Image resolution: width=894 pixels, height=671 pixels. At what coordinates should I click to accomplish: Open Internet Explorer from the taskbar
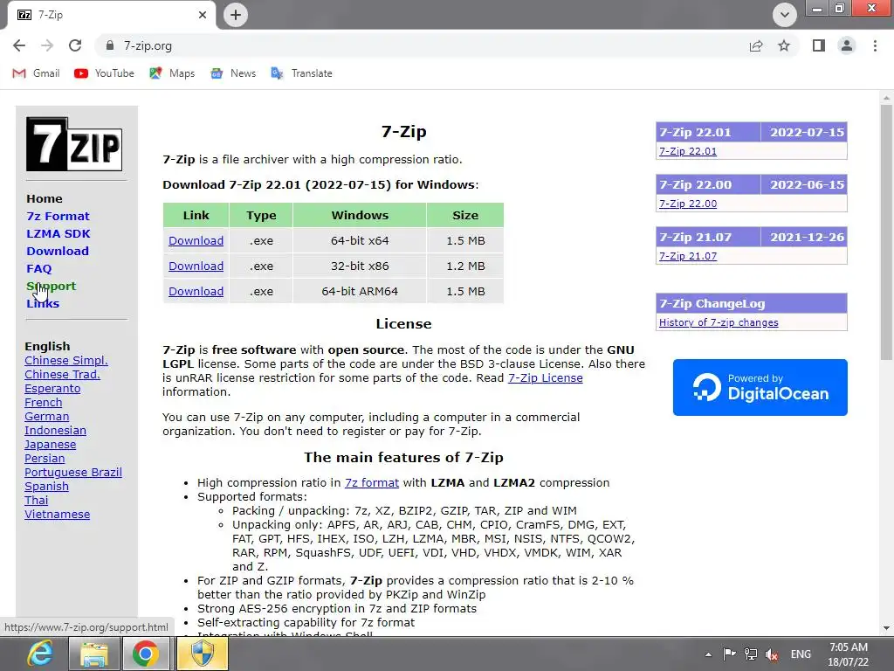(x=41, y=654)
